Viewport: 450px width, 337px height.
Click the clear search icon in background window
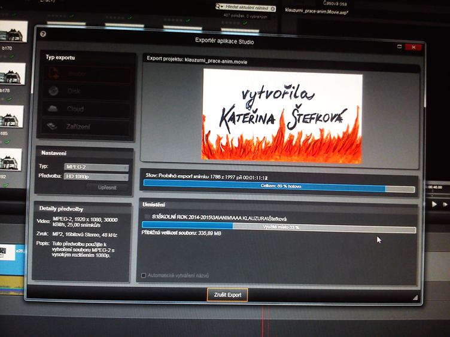click(273, 9)
